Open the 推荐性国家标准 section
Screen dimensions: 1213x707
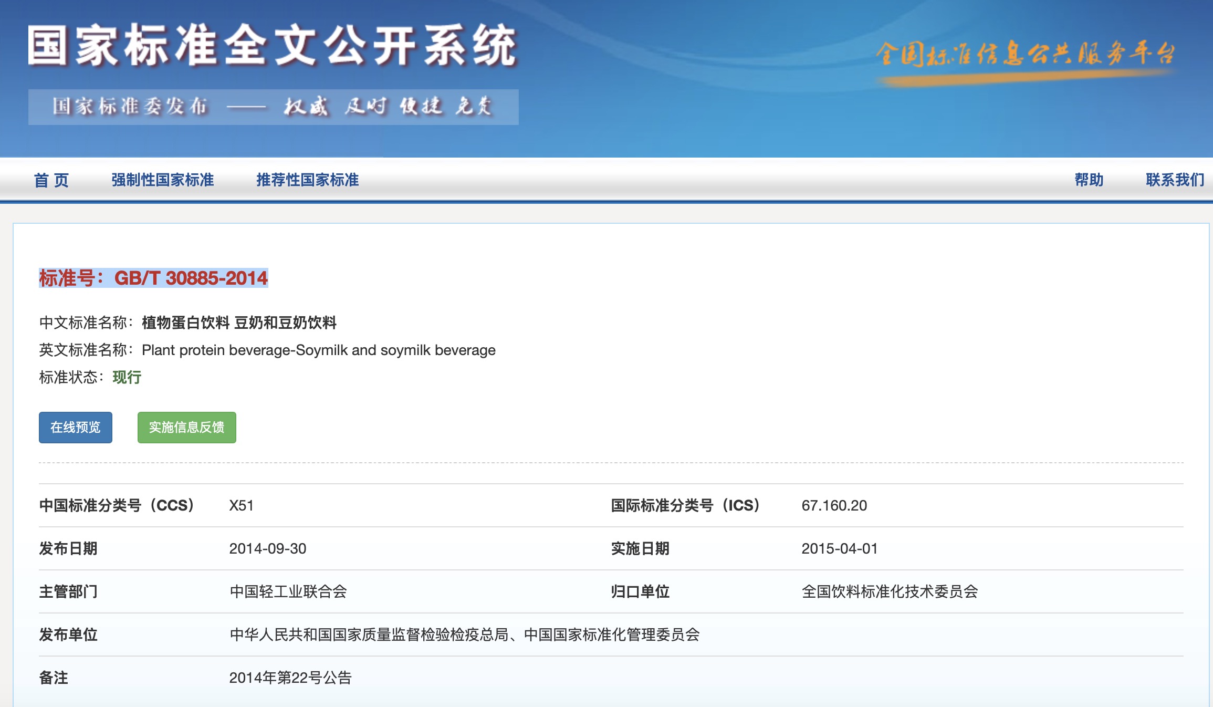307,180
